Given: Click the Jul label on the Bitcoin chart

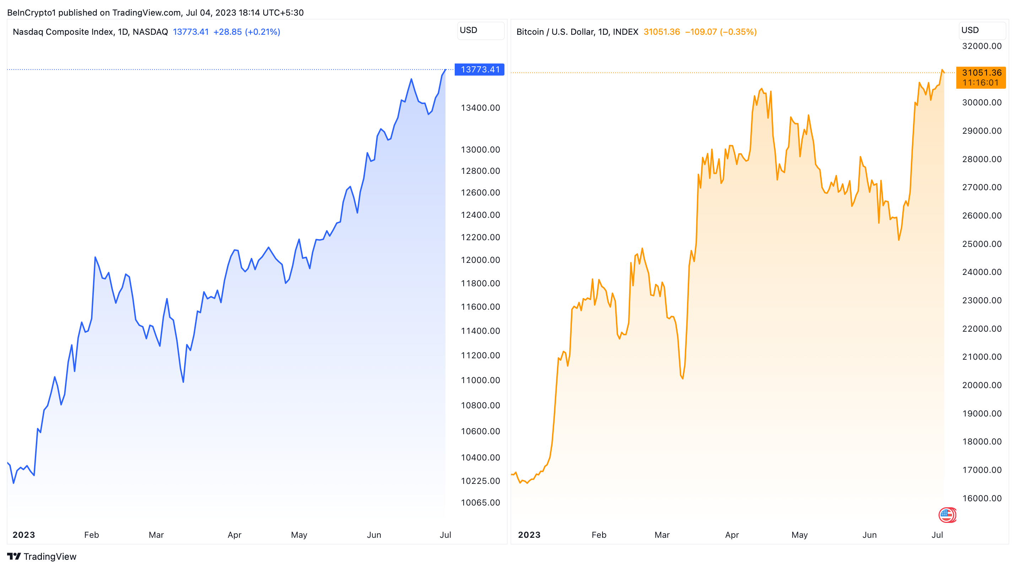Looking at the screenshot, I should [937, 535].
